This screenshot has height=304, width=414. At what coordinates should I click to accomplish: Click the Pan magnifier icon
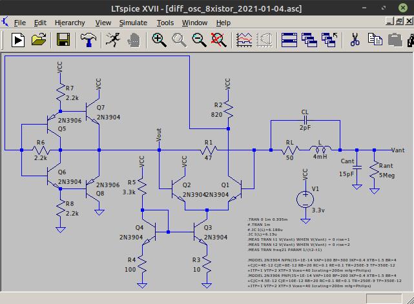point(179,40)
